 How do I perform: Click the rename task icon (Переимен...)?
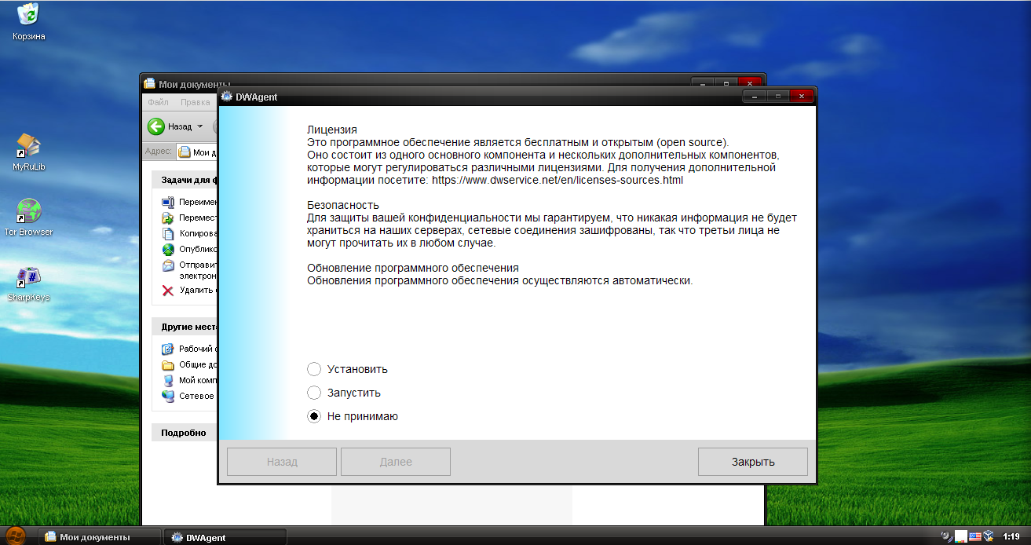pyautogui.click(x=167, y=202)
